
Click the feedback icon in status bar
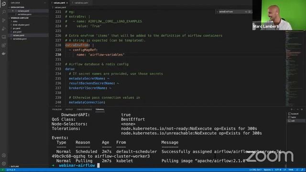(x=297, y=170)
